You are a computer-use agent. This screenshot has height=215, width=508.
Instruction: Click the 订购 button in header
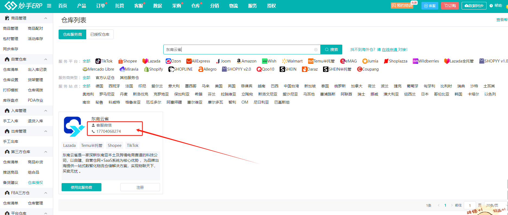tap(450, 5)
